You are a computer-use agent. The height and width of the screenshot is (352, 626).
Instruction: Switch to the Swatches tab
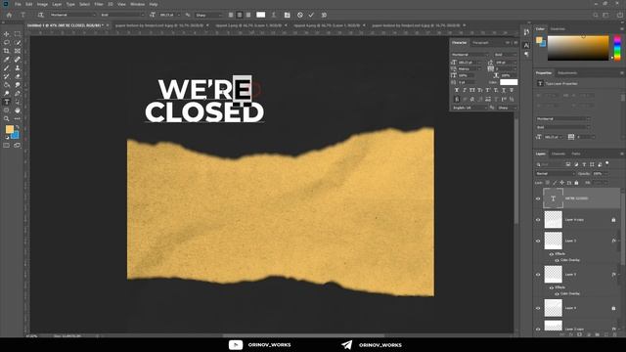point(558,29)
